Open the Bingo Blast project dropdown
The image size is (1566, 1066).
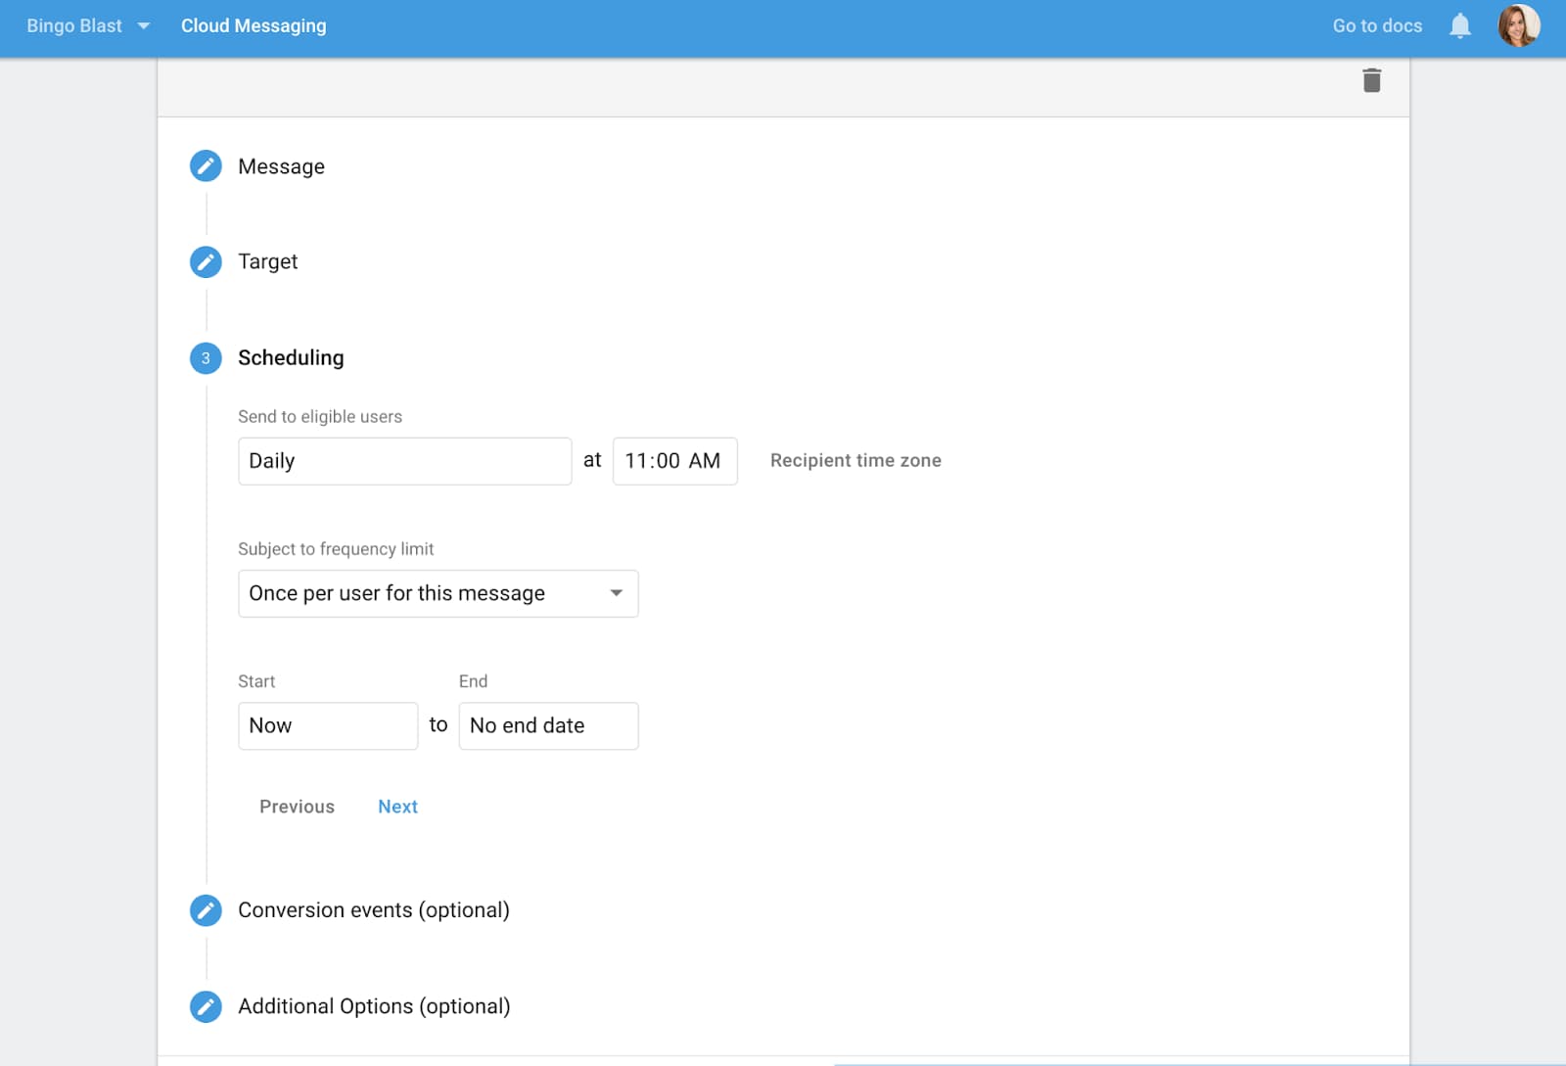pos(88,26)
